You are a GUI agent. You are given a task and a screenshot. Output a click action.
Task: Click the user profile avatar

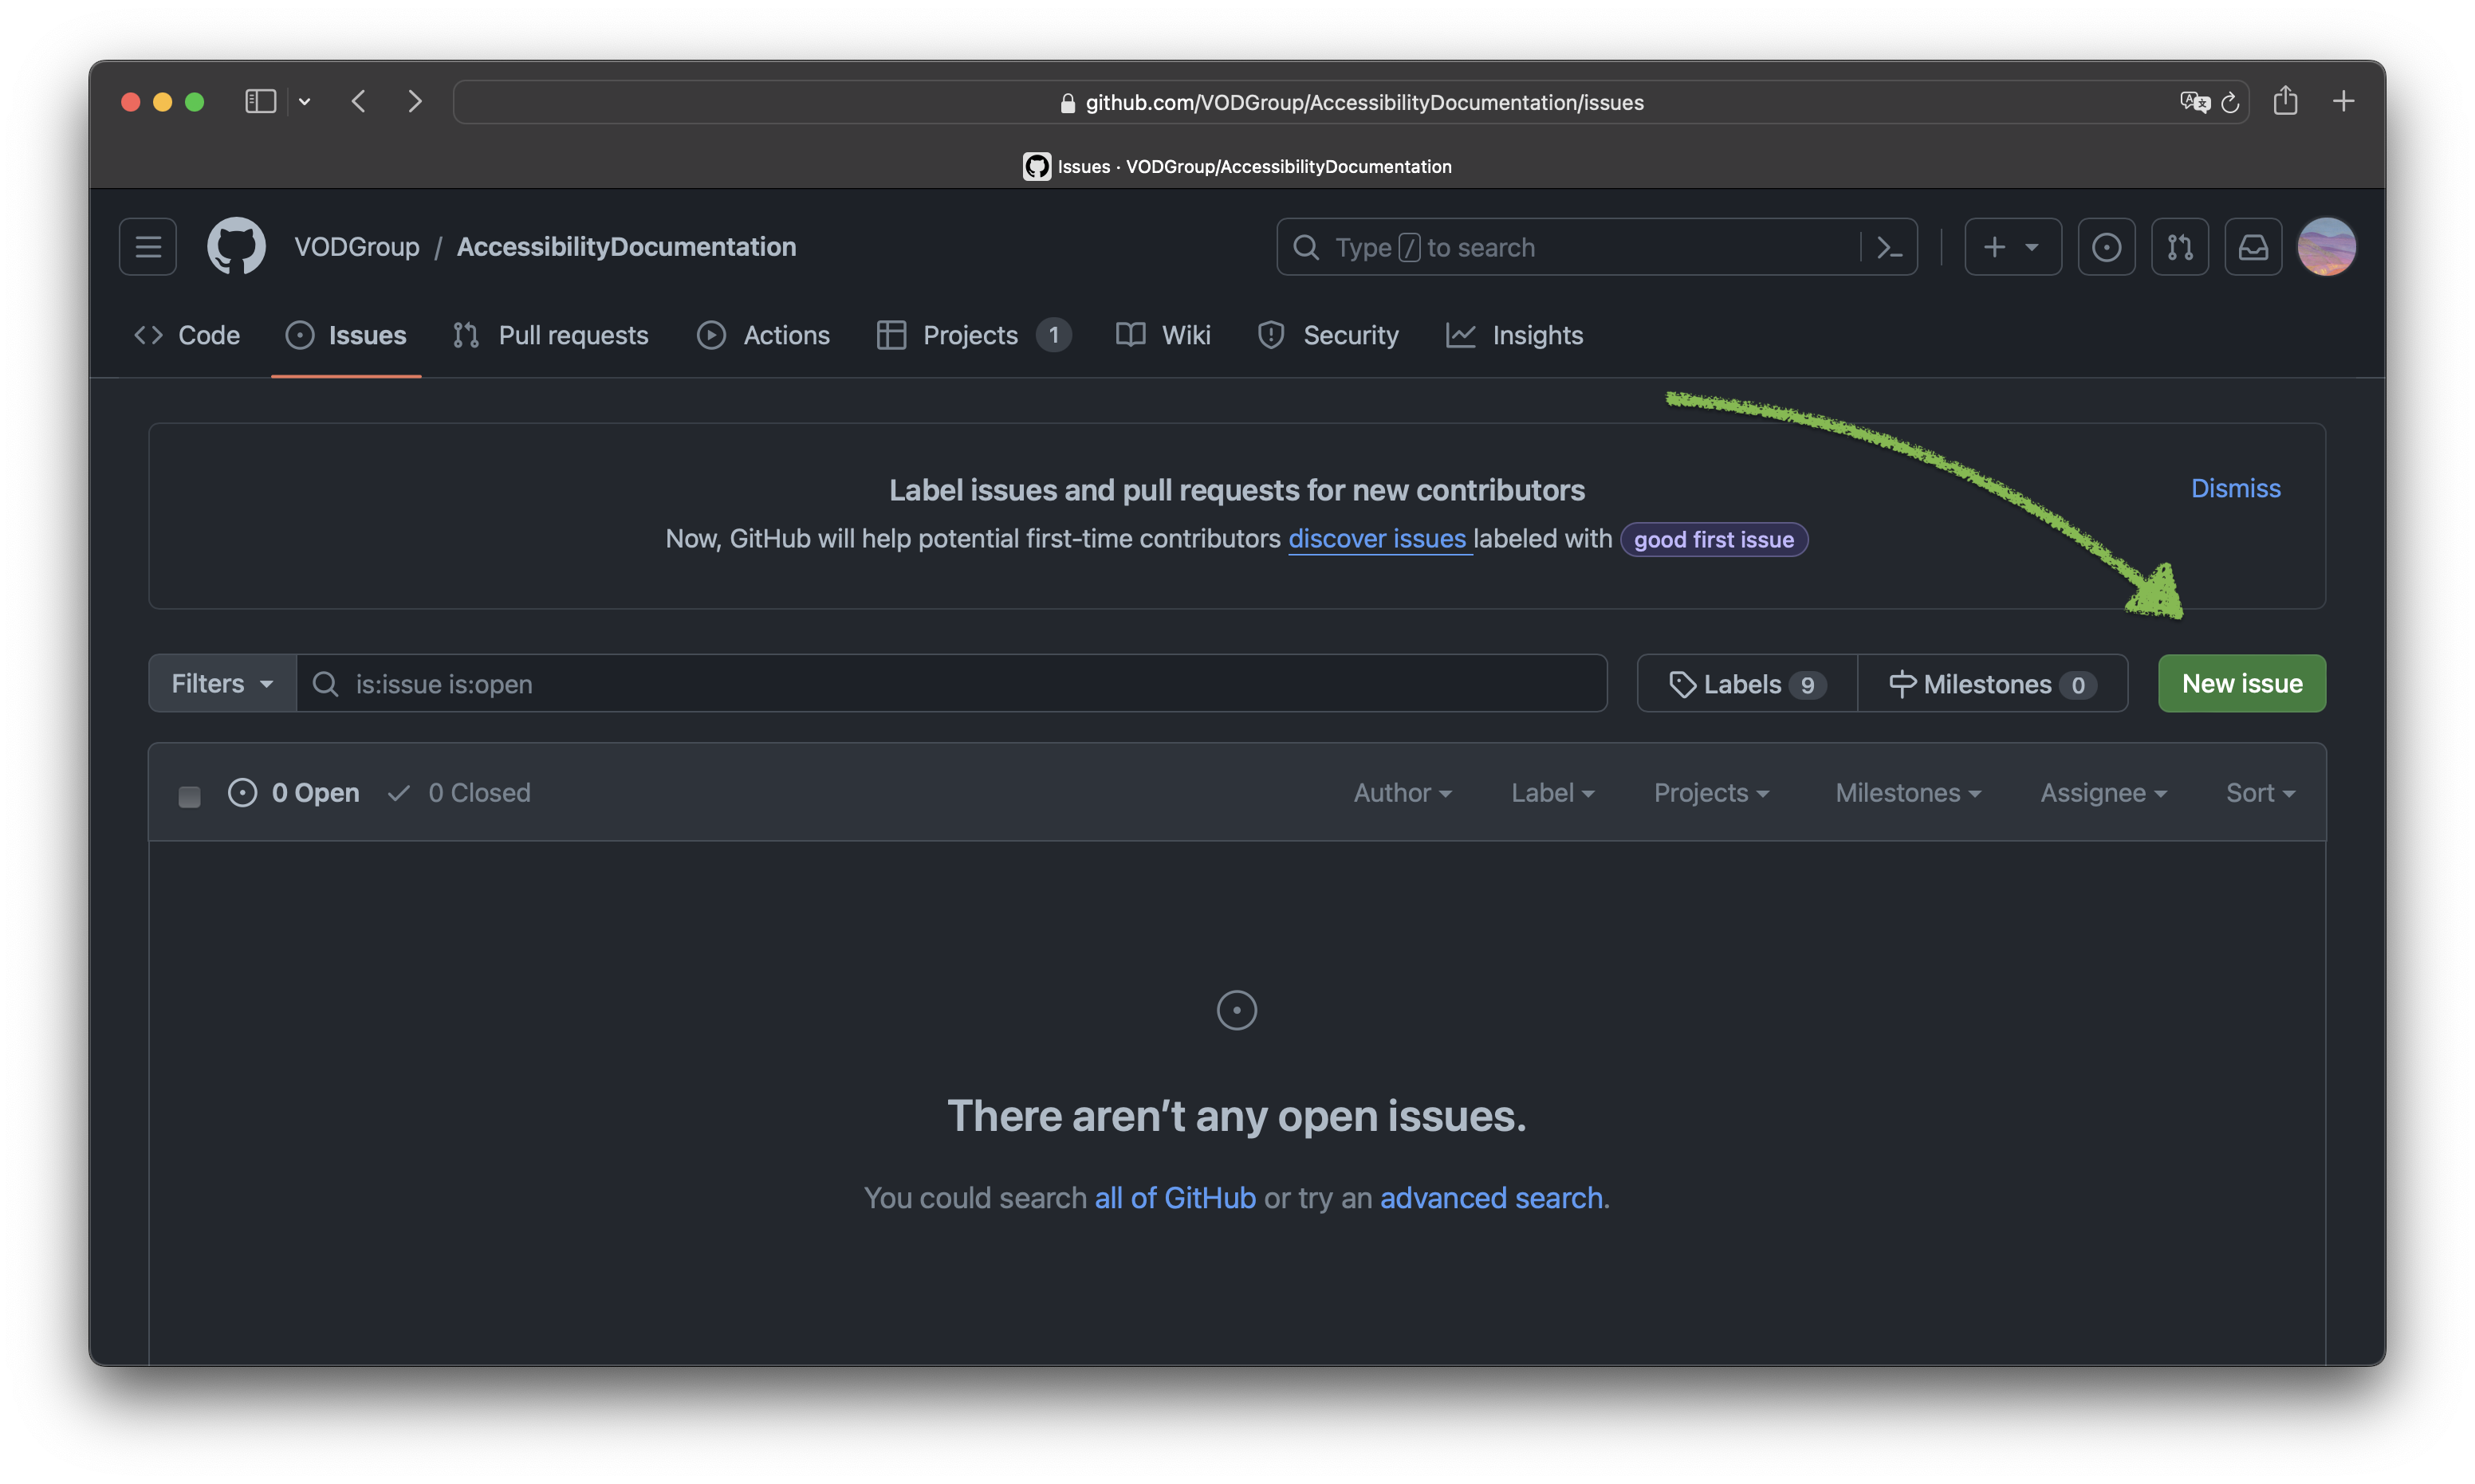[x=2326, y=246]
